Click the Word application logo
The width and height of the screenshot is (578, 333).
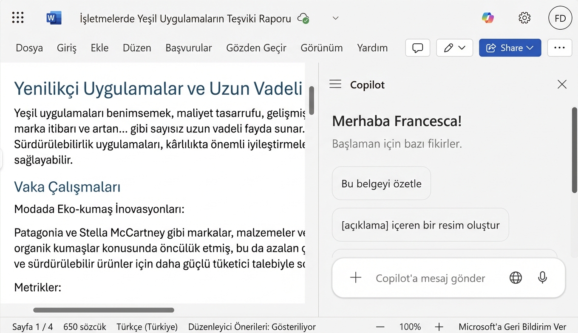(54, 17)
